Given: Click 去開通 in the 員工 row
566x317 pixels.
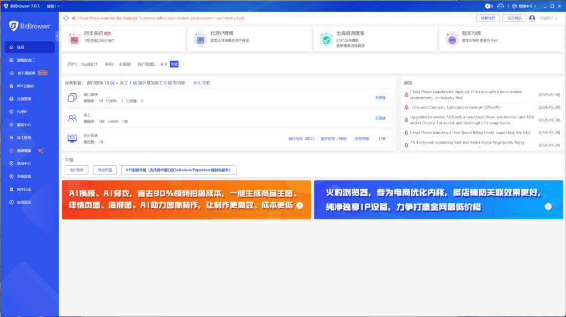Looking at the screenshot, I should 380,118.
